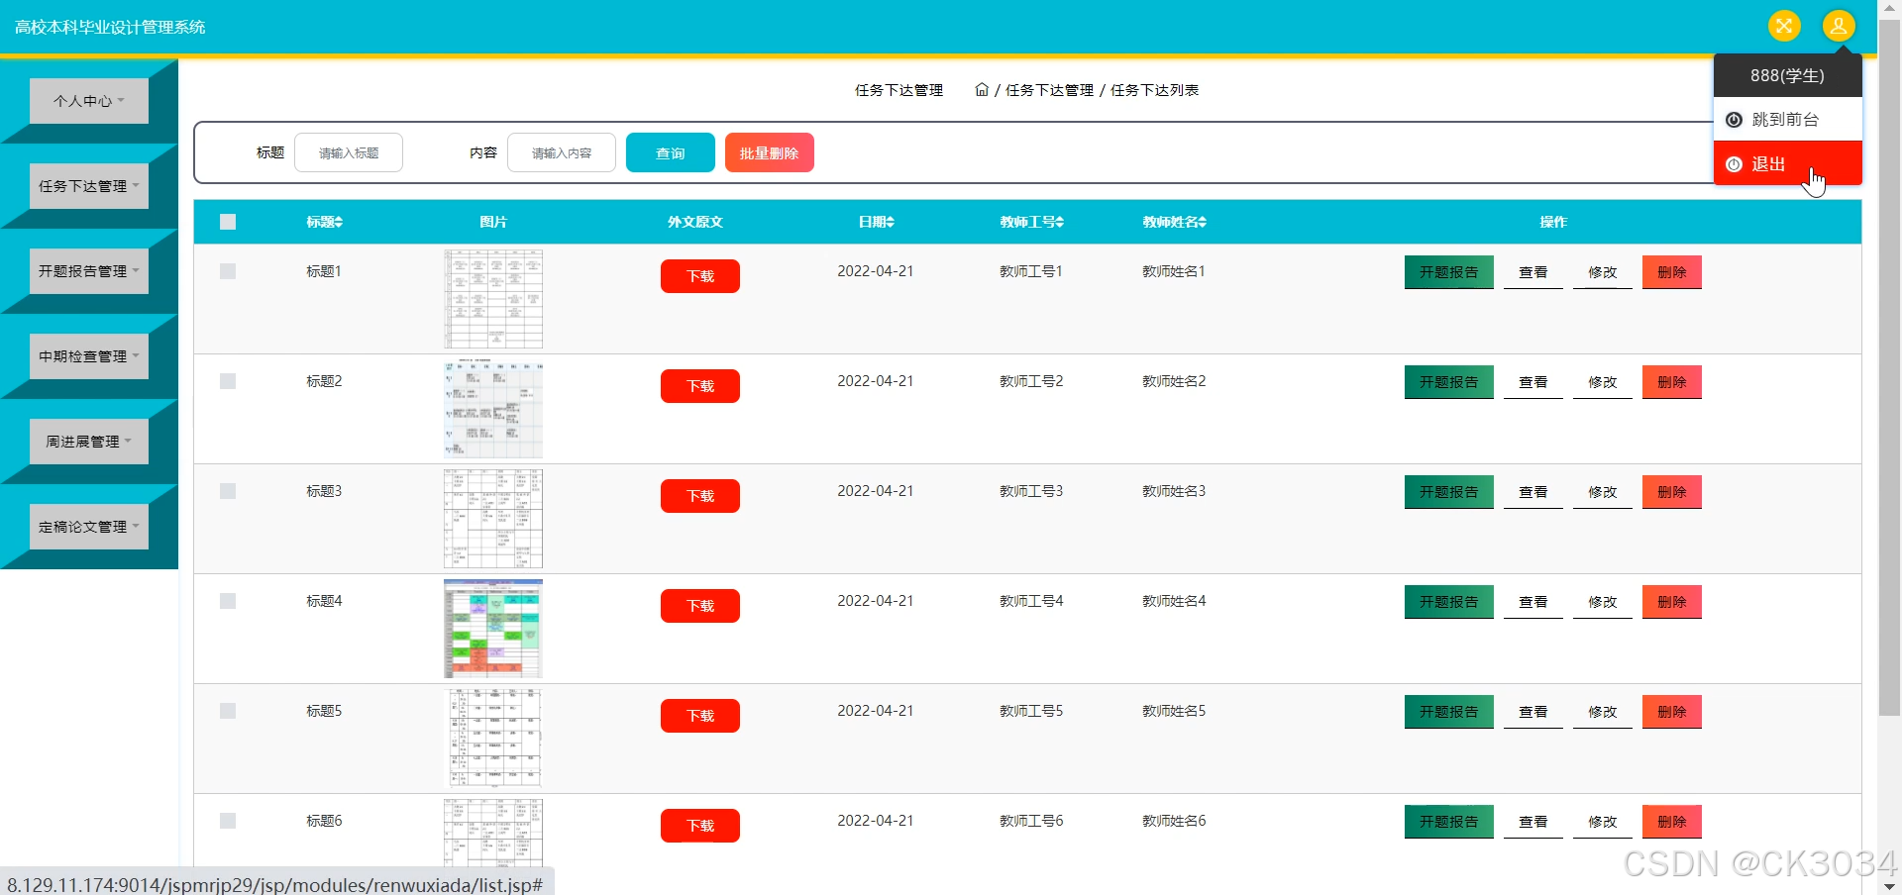This screenshot has width=1902, height=895.
Task: Check the checkbox for 标题3 row
Action: pos(228,491)
